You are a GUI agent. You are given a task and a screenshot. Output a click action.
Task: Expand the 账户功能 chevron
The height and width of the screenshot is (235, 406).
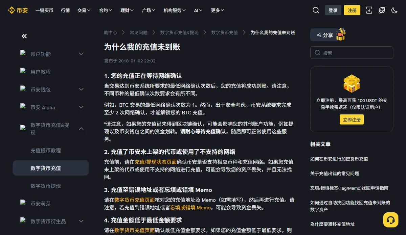coord(81,54)
